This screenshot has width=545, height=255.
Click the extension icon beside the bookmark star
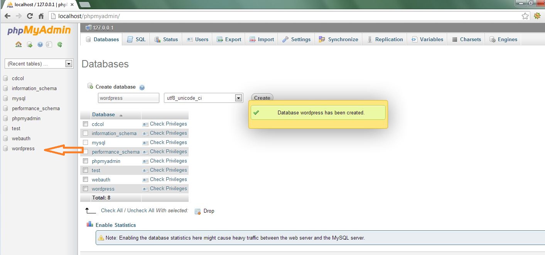[x=537, y=16]
